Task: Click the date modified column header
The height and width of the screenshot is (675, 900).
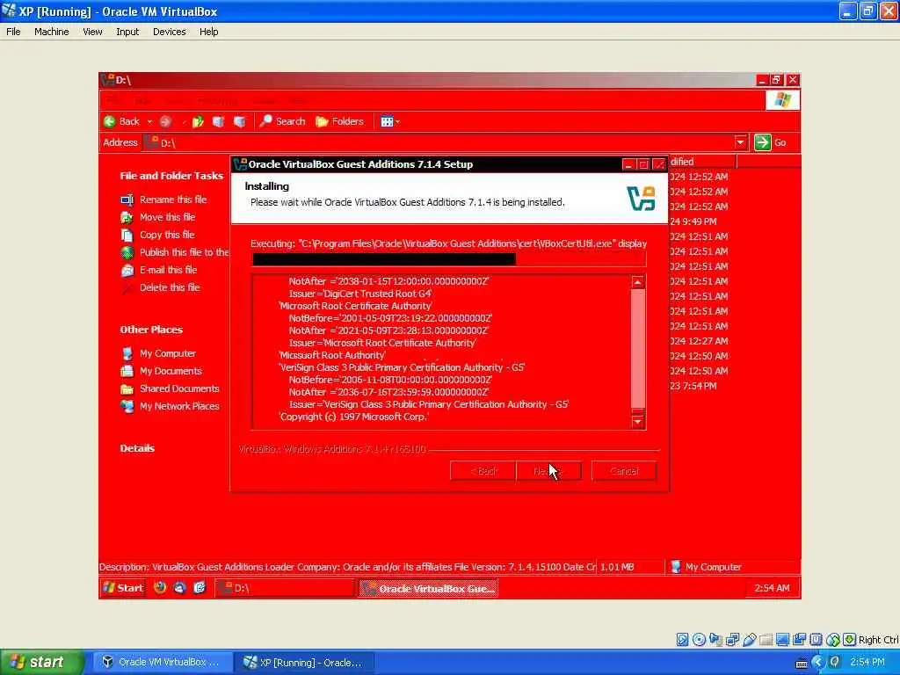Action: pos(702,162)
